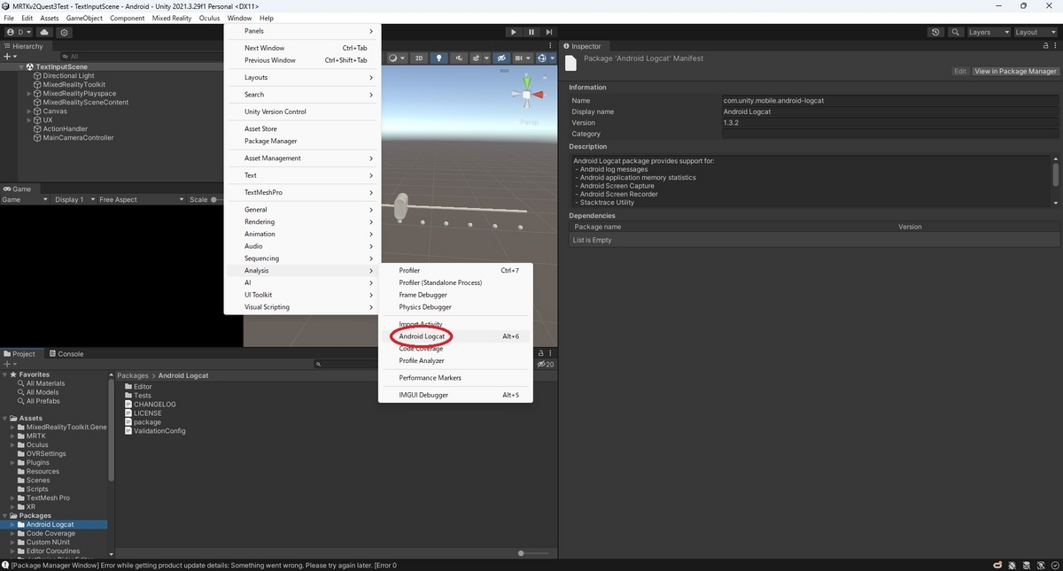1063x571 pixels.
Task: Switch to the Console tab
Action: pyautogui.click(x=66, y=353)
